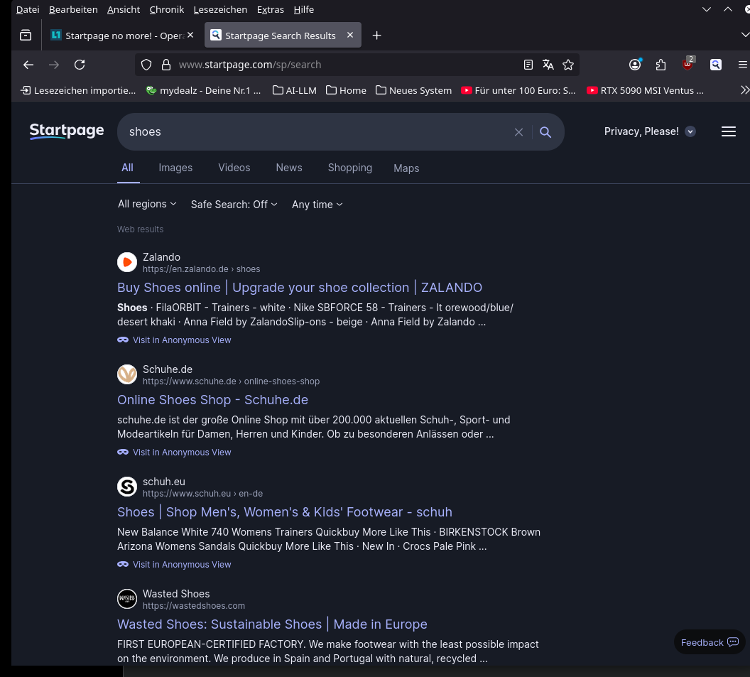Open the Schuhe.de shop result
Screen dimensions: 750x677
point(212,400)
